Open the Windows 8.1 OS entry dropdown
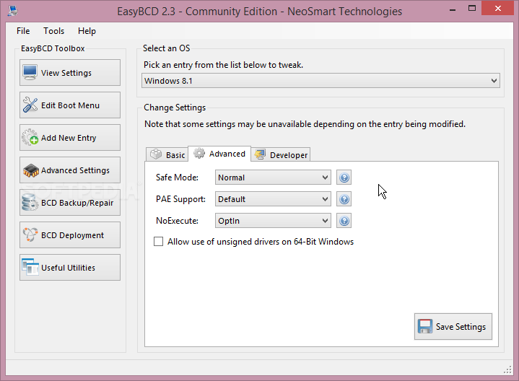Viewport: 519px width, 381px height. 320,81
